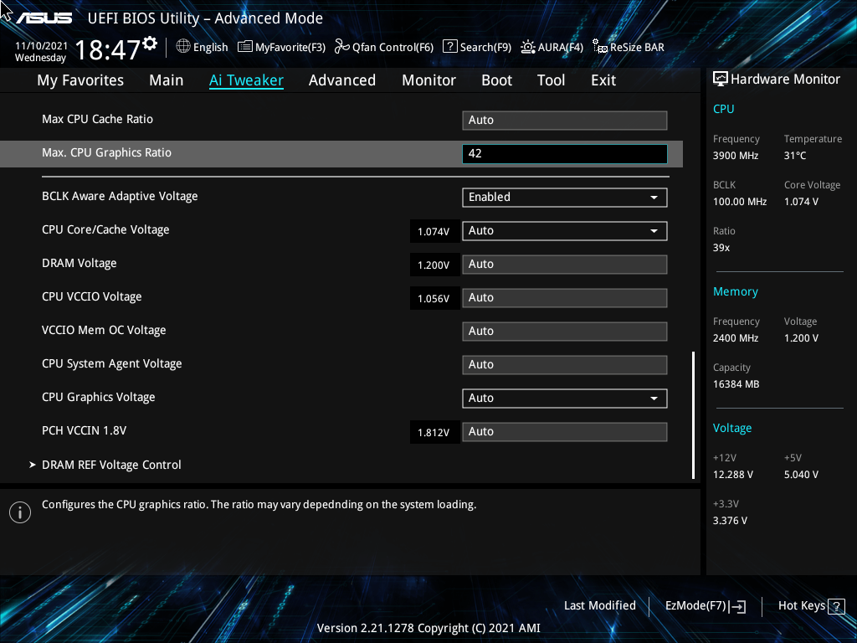Screen dimensions: 857x643
Task: Click the 39x ratio value
Action: (x=721, y=248)
